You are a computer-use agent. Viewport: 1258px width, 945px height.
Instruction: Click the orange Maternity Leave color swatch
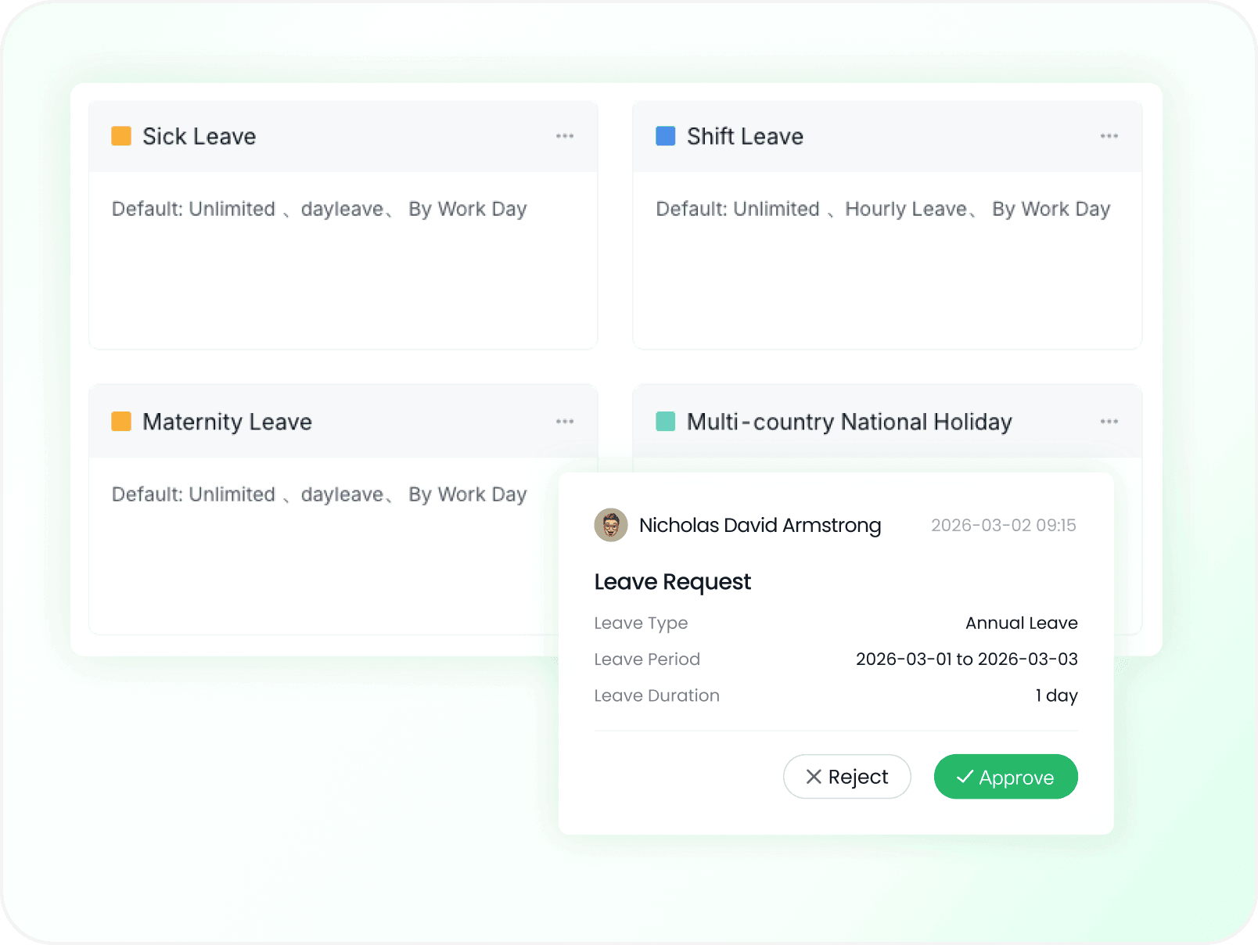(121, 422)
